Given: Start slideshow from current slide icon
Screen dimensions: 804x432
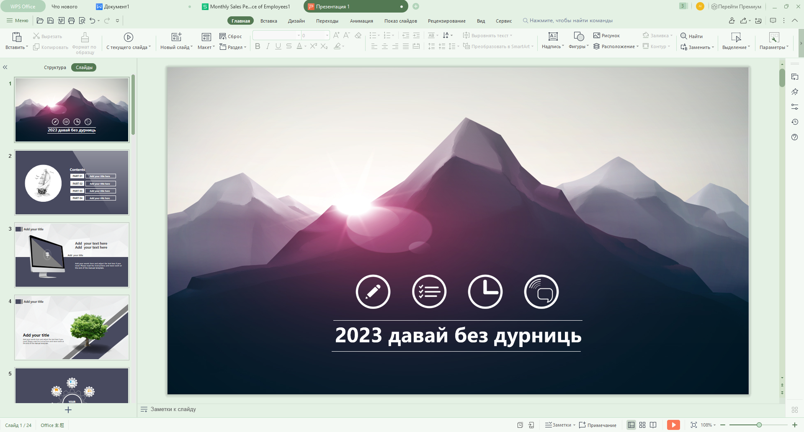Looking at the screenshot, I should coord(129,37).
